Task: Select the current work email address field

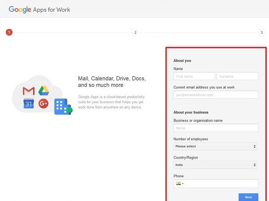Action: tap(216, 95)
